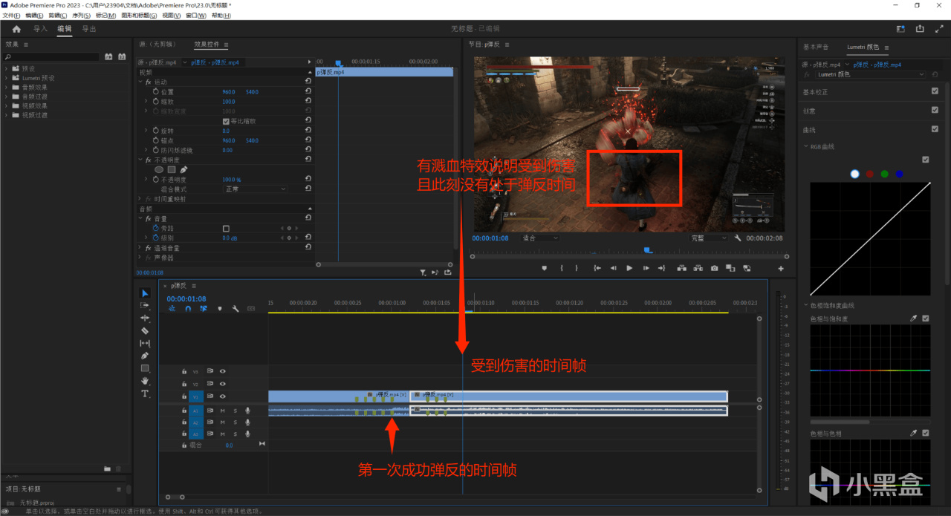Pick the Hand tool

145,381
